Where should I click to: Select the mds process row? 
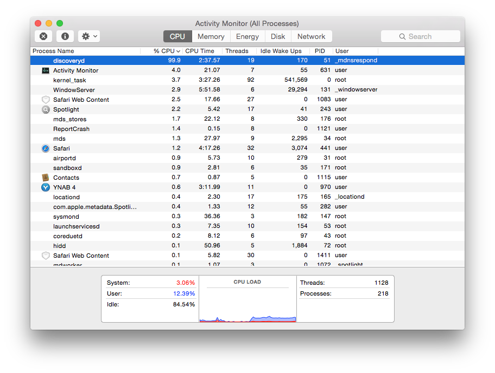pyautogui.click(x=247, y=139)
